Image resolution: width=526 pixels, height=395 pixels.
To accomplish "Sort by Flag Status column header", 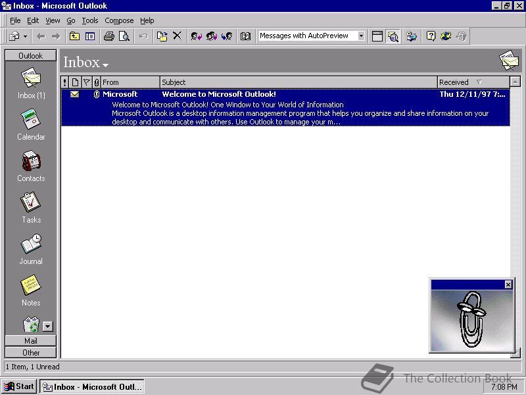I will 87,82.
